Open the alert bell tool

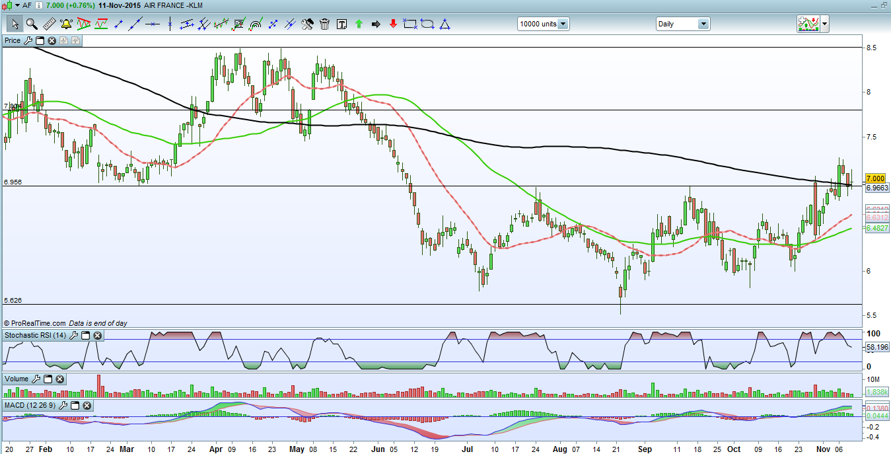pos(66,24)
